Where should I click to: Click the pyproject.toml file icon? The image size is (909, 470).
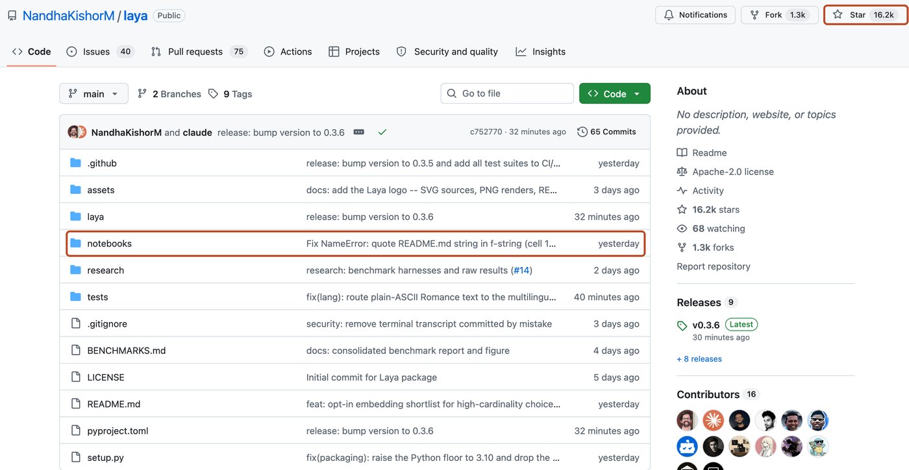75,430
